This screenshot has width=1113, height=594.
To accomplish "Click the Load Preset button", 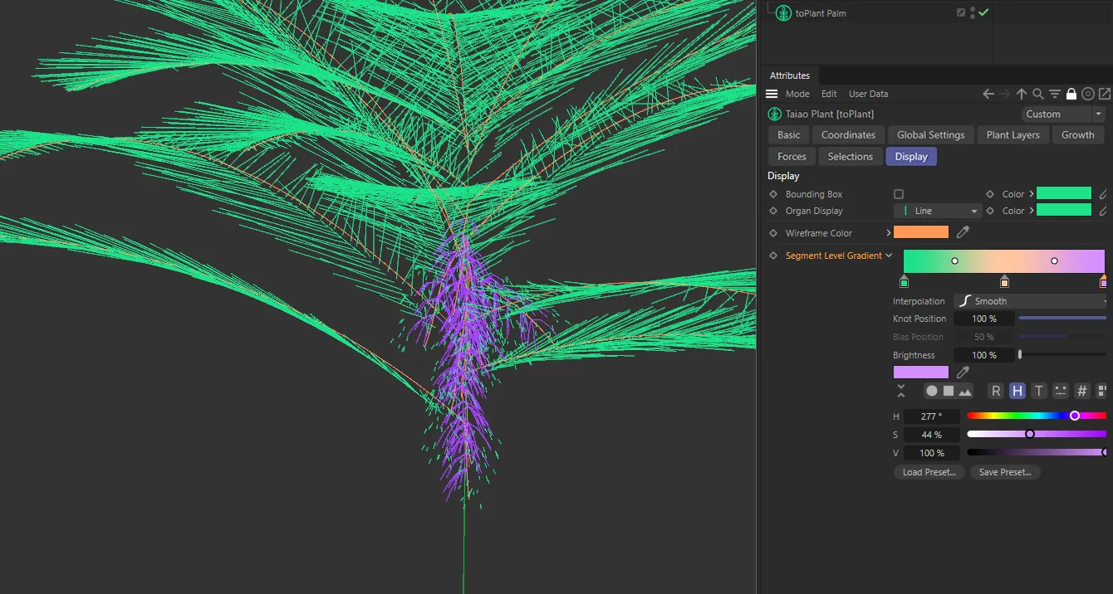I will point(929,472).
